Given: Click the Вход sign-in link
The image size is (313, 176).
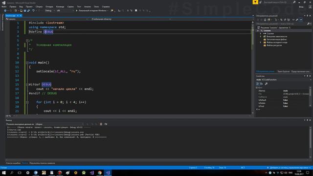Looking at the screenshot, I should pyautogui.click(x=301, y=6).
